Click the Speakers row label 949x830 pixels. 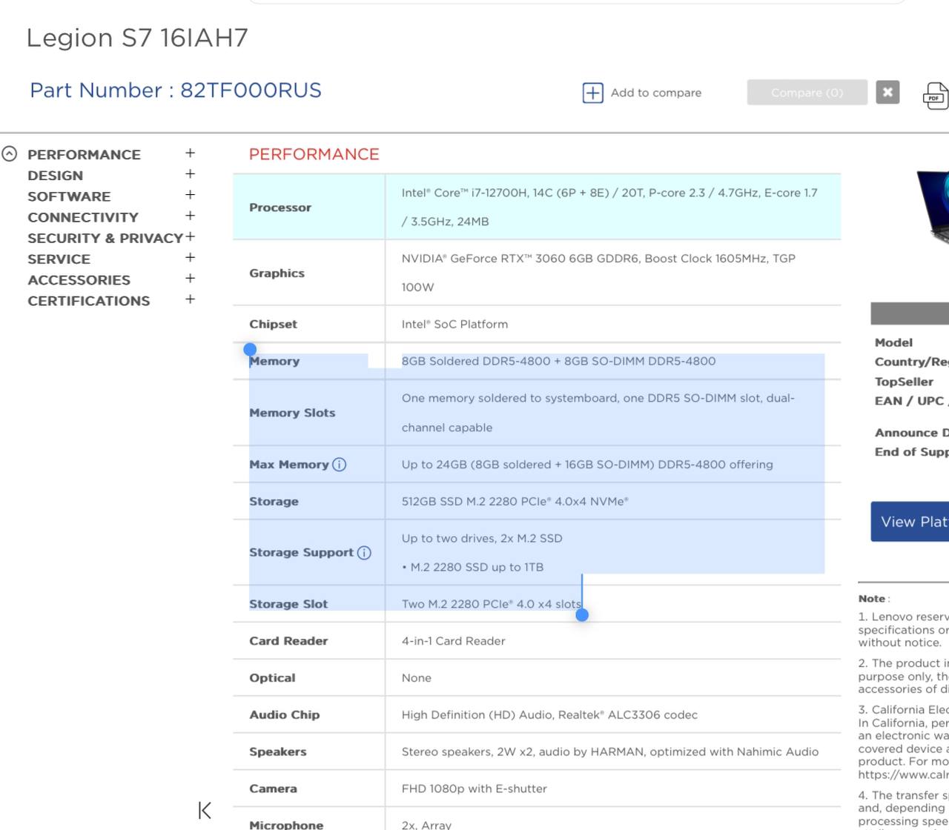tap(277, 752)
